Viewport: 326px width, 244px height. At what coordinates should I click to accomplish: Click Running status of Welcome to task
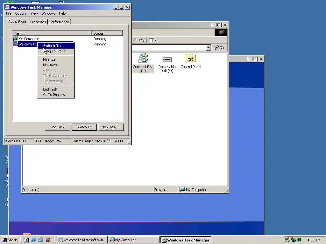(x=100, y=44)
